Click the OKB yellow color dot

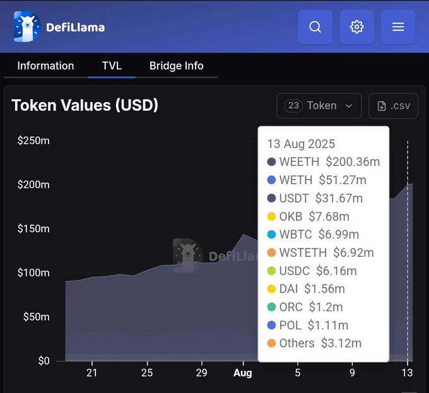click(x=271, y=216)
